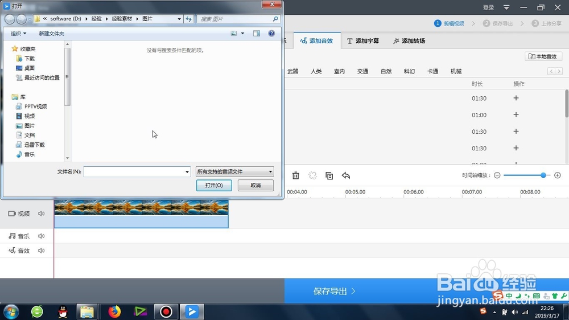Click 新建文件夹 in the dialog toolbar

click(x=52, y=34)
